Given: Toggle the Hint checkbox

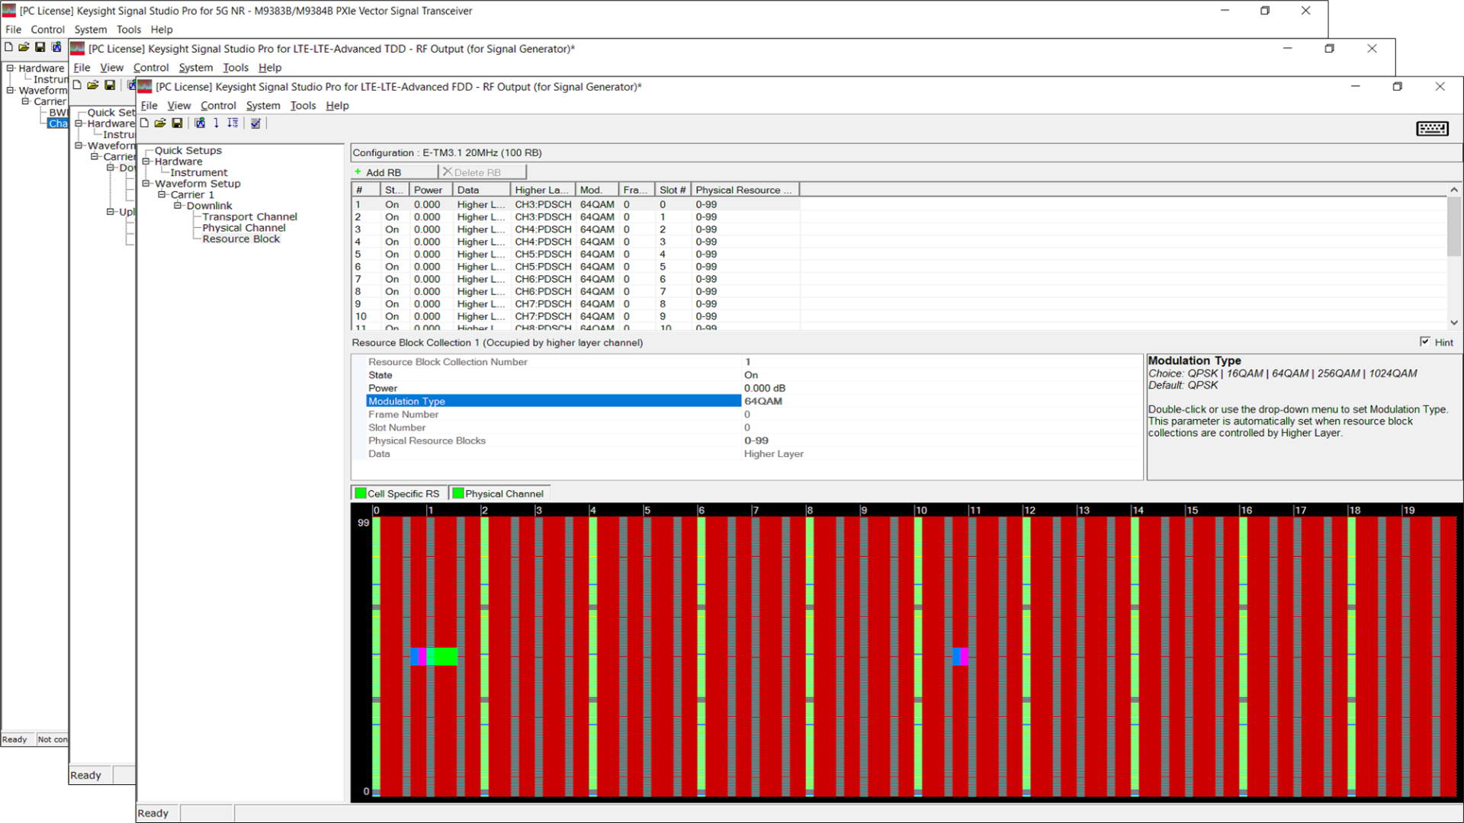Looking at the screenshot, I should coord(1424,341).
